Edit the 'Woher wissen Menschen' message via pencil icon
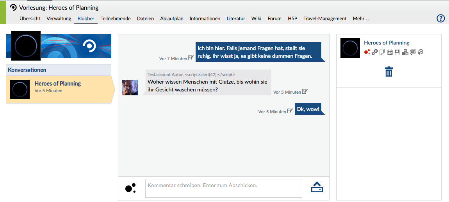This screenshot has width=449, height=202. coord(305,92)
